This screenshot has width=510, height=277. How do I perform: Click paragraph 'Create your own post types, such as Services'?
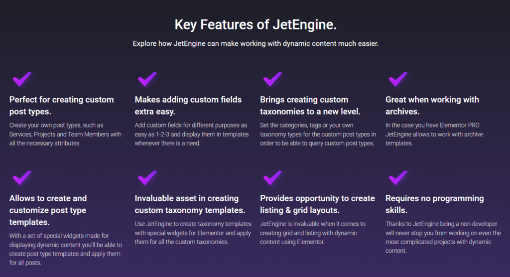point(65,134)
